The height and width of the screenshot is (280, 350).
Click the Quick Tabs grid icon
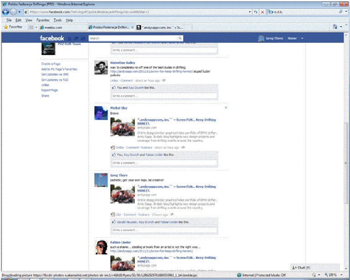click(x=31, y=27)
